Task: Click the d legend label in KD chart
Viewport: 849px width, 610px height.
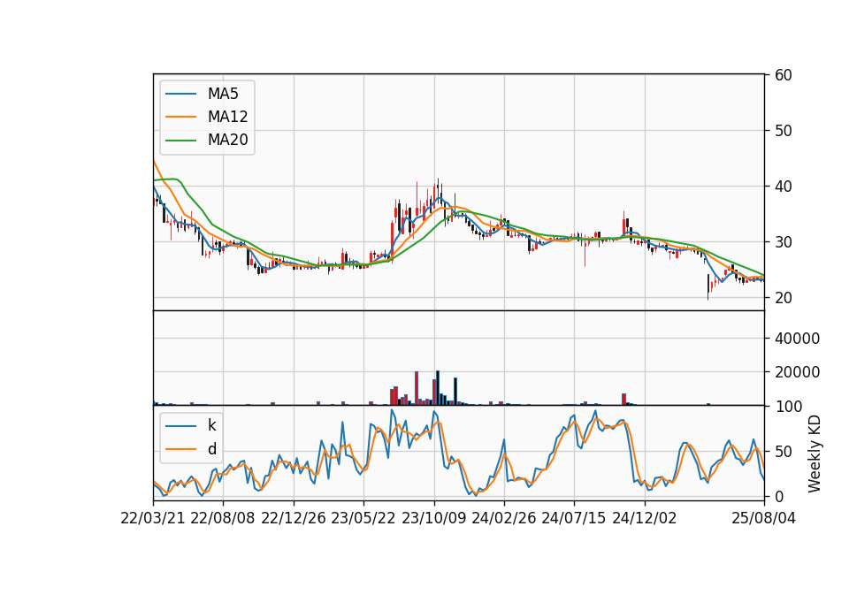Action: 211,449
